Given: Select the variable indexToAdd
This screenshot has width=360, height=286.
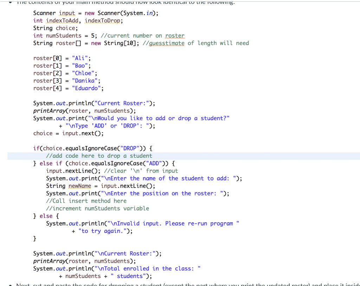Looking at the screenshot, I should pos(62,20).
